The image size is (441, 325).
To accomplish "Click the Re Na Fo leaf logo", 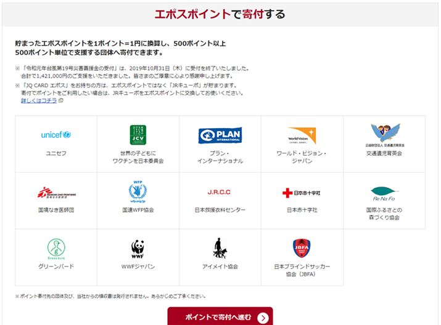I will [384, 194].
